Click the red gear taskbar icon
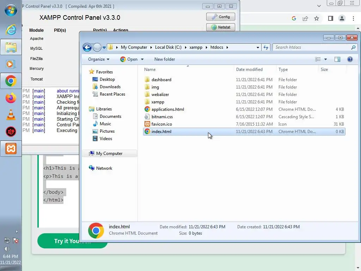The height and width of the screenshot is (271, 361). [11, 132]
